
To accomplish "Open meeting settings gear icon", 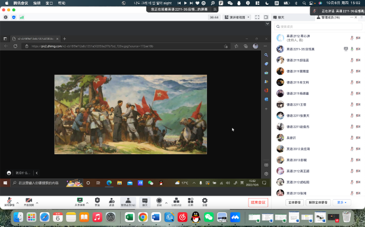I will (x=204, y=202).
